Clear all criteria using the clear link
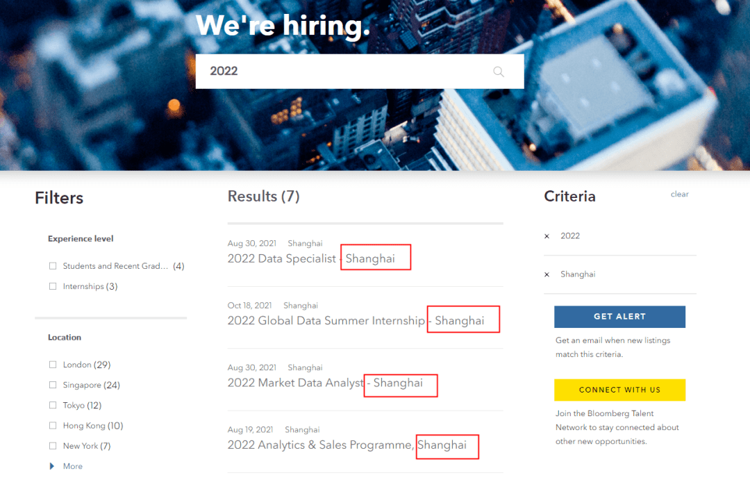Viewport: 750px width, 480px height. 679,195
